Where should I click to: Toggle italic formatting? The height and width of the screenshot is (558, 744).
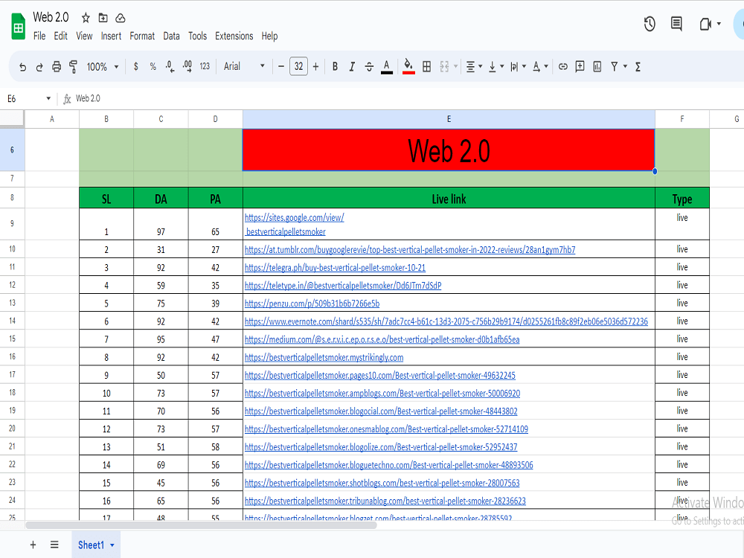pos(352,67)
